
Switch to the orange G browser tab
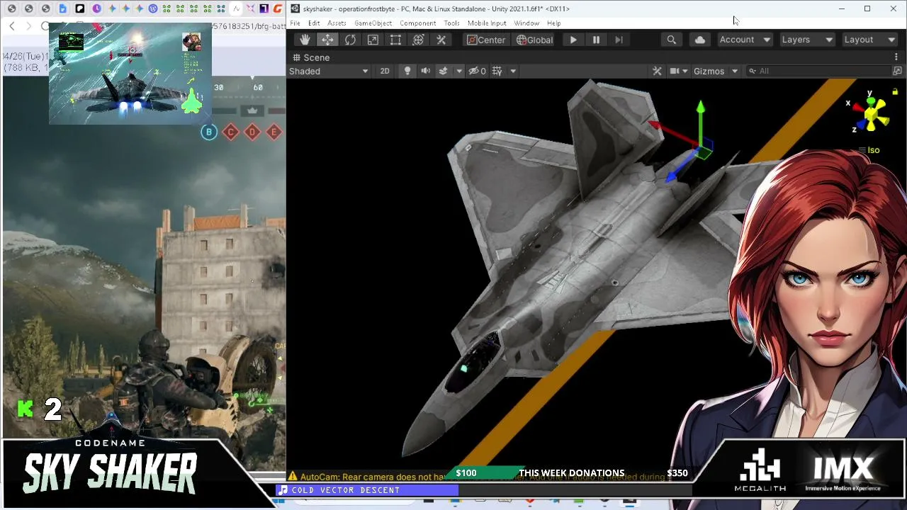tap(278, 8)
